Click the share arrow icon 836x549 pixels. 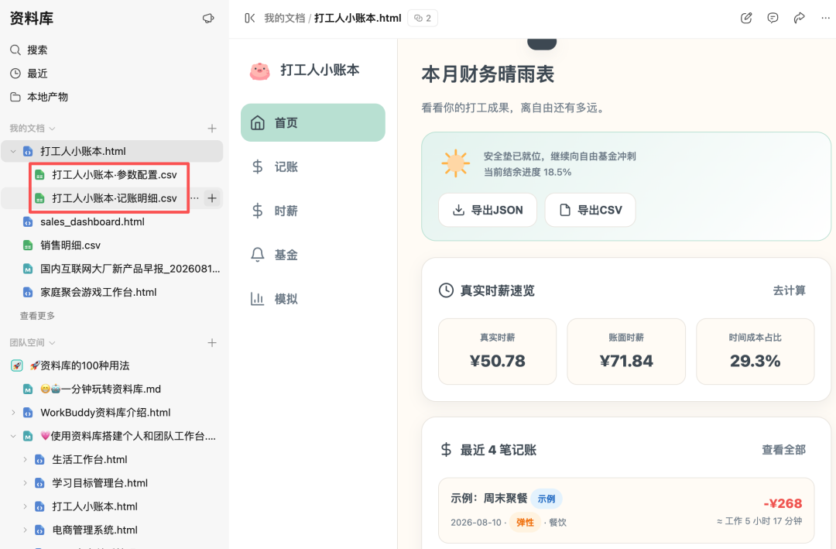tap(799, 18)
